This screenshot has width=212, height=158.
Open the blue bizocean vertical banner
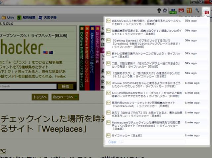tap(92, 58)
